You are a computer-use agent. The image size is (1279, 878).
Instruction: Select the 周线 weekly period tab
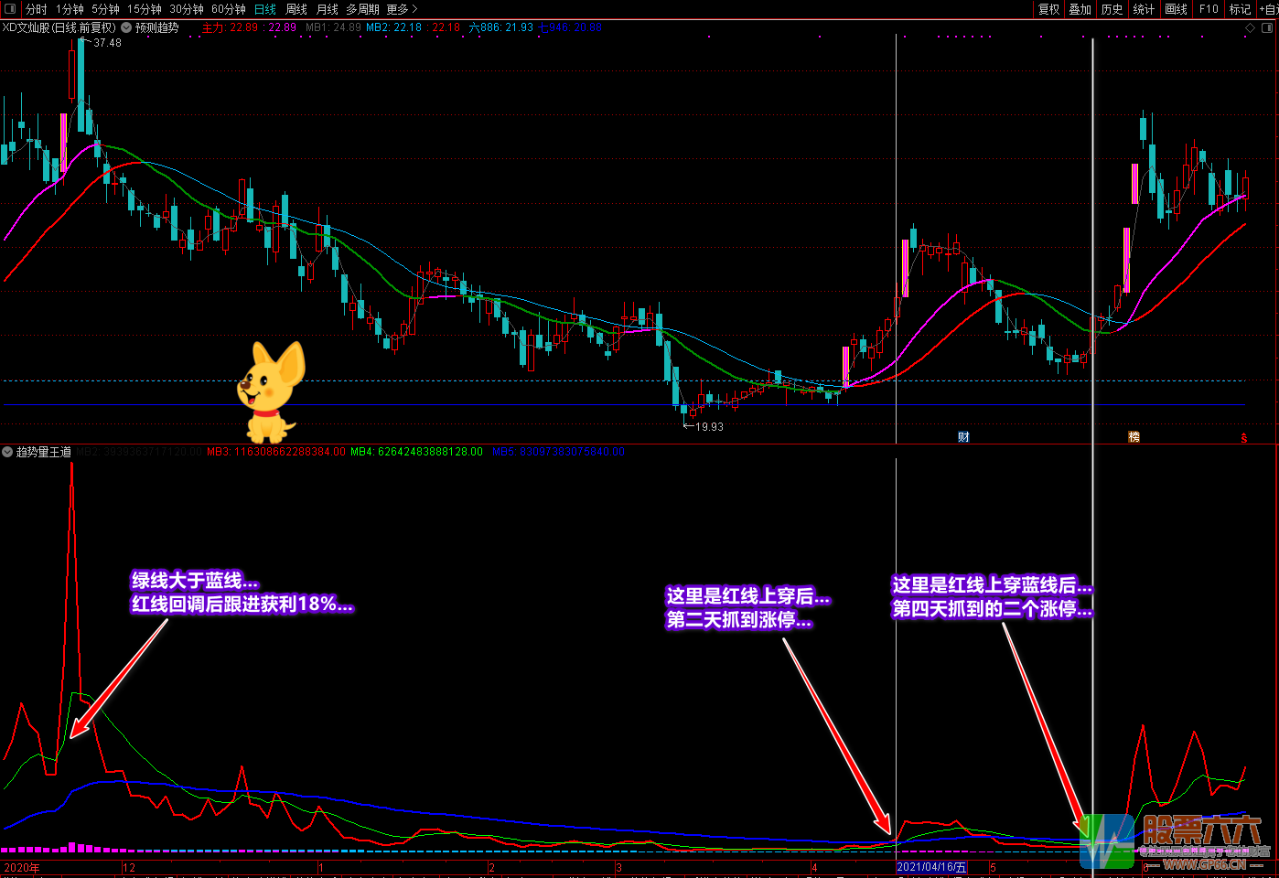point(296,9)
